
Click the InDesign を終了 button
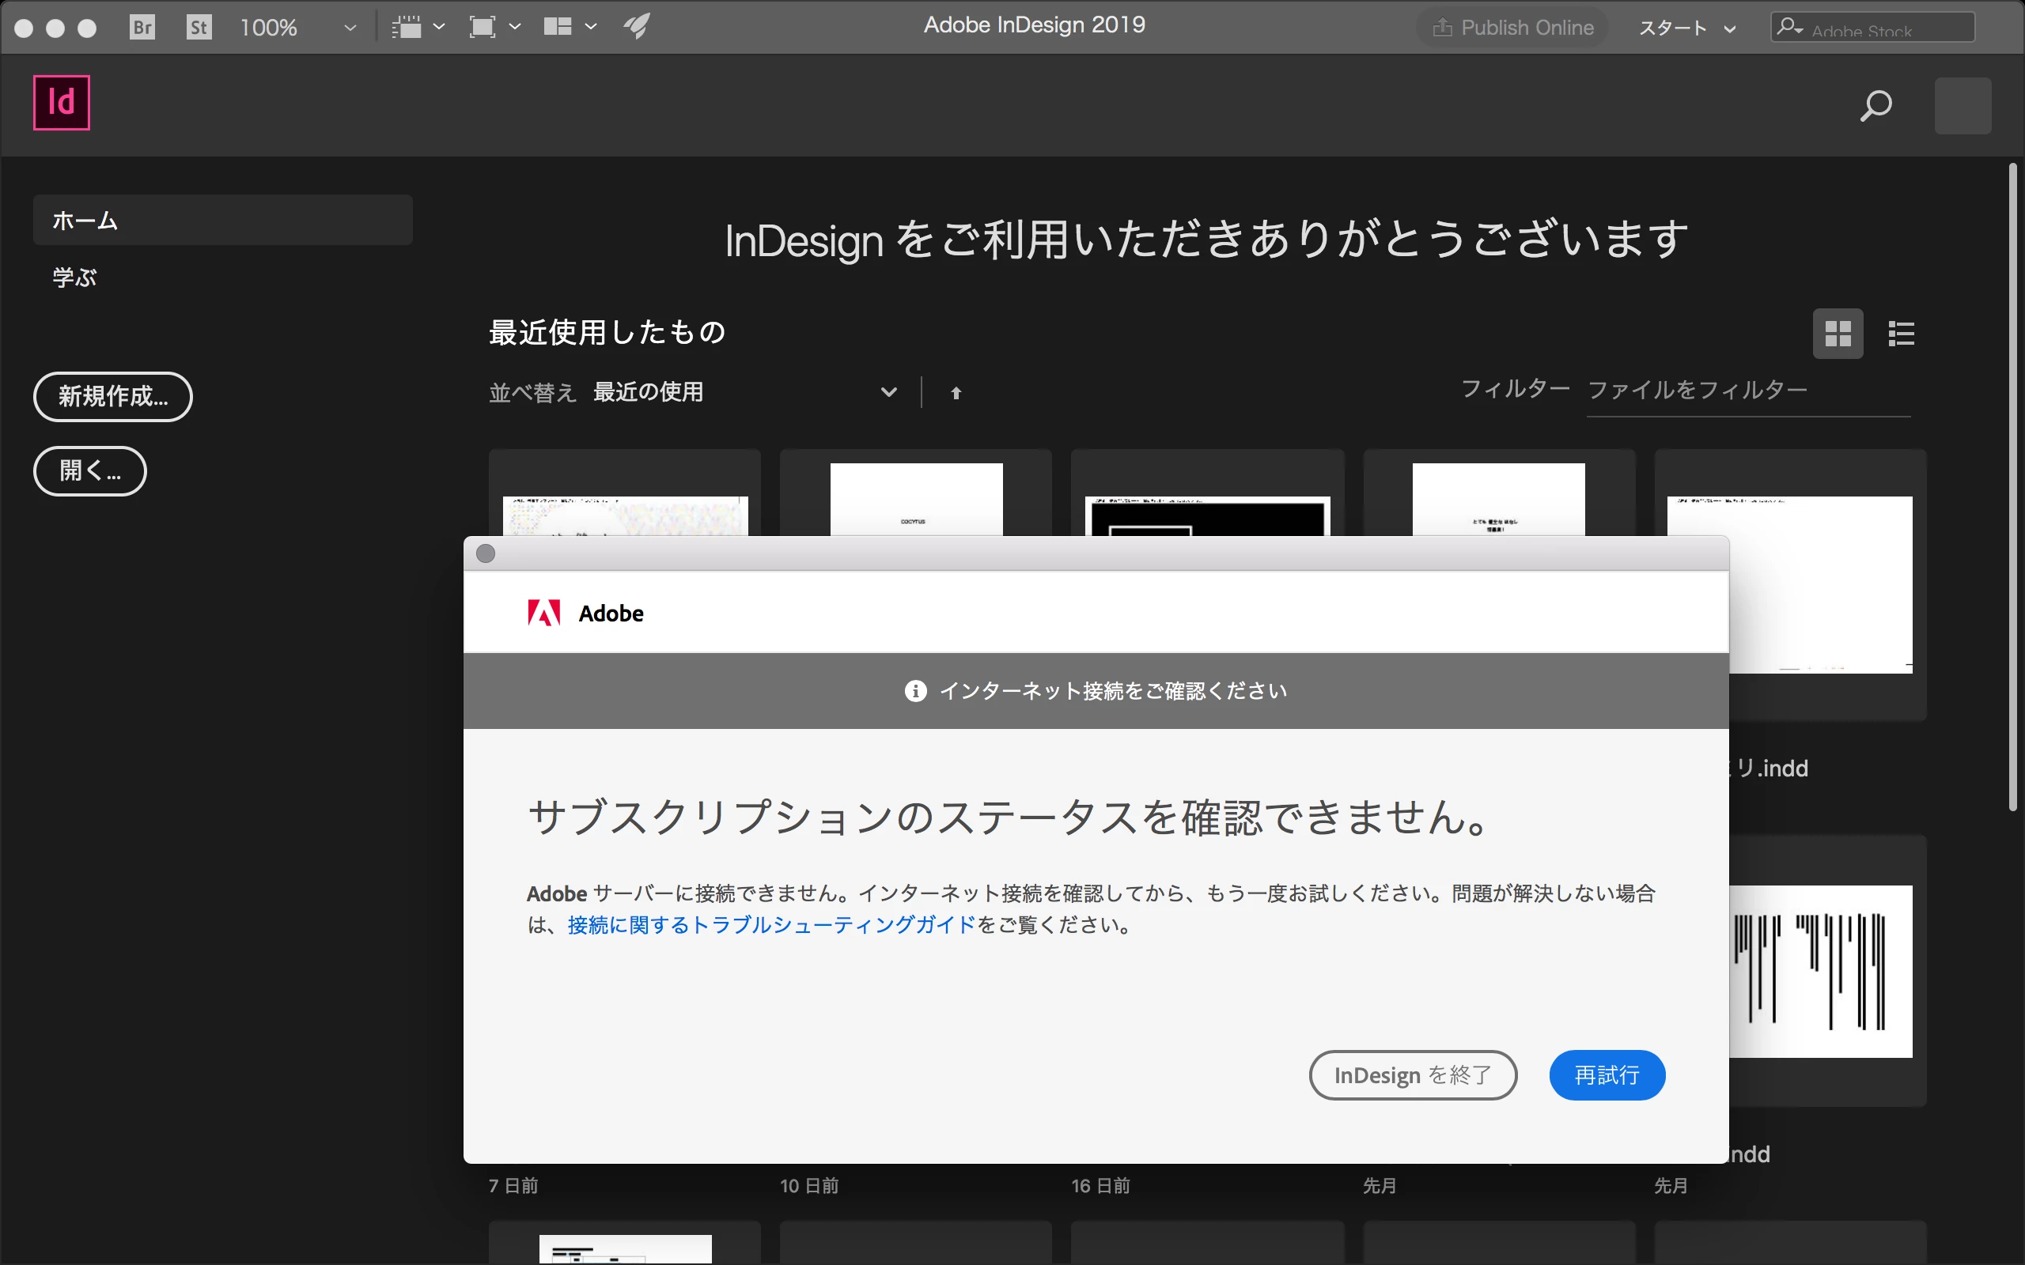(1413, 1075)
